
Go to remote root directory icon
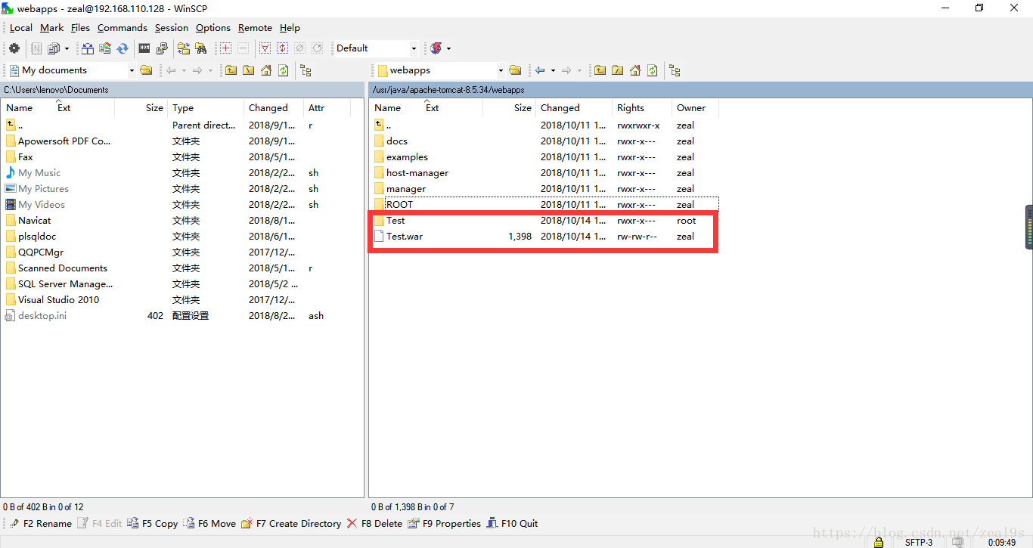click(617, 70)
